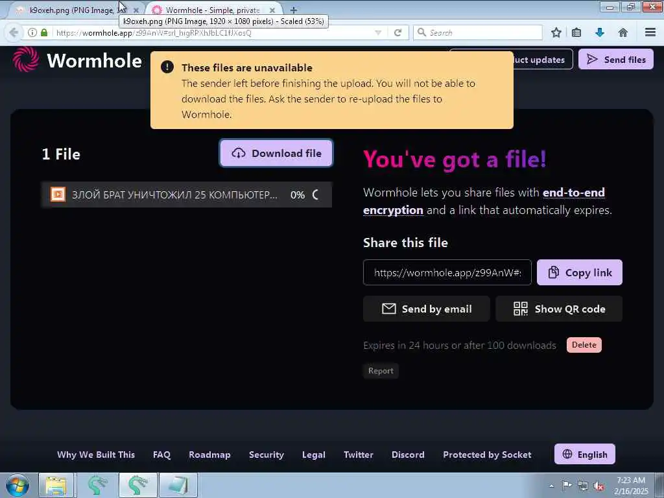Open the downloads arrow panel
The width and height of the screenshot is (664, 498).
[x=600, y=32]
